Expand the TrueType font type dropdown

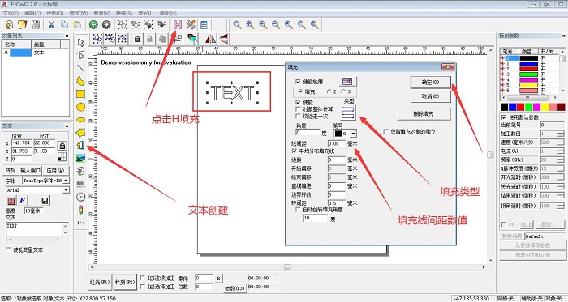coord(67,181)
